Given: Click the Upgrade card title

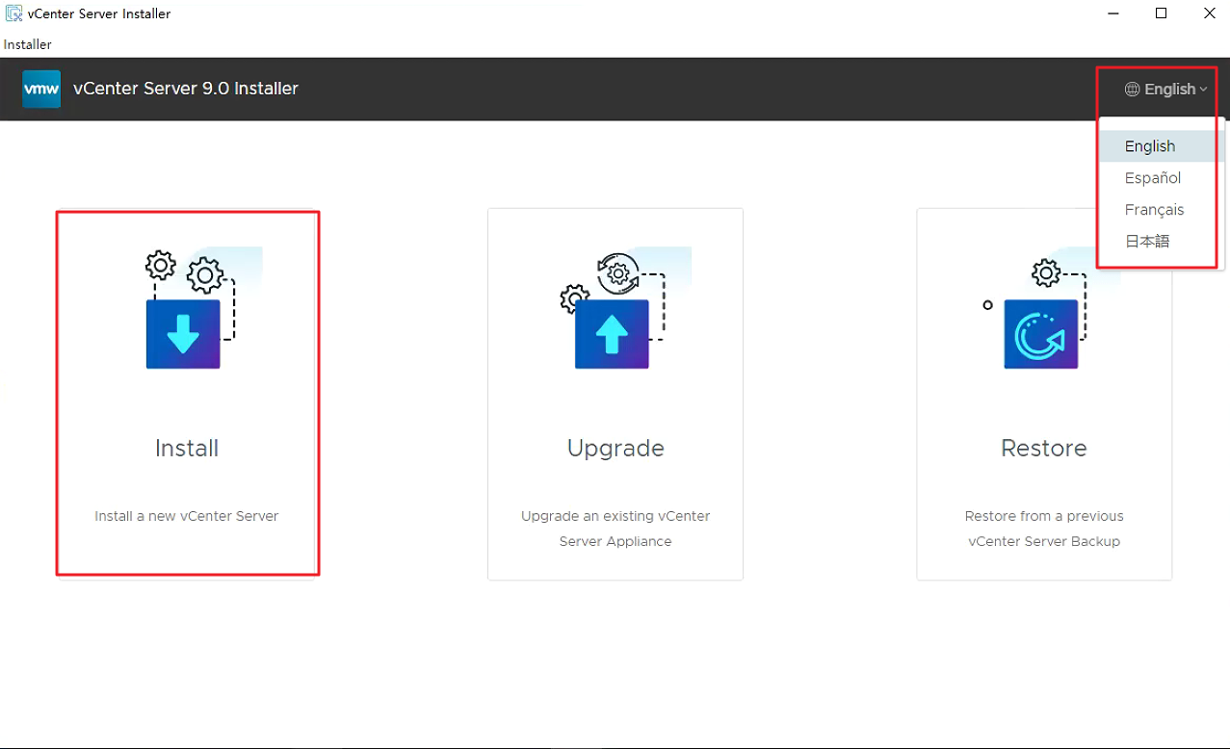Looking at the screenshot, I should click(x=615, y=449).
